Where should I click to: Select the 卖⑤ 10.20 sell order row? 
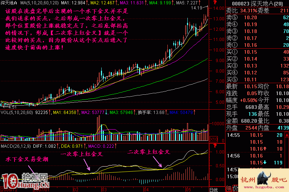257,17
